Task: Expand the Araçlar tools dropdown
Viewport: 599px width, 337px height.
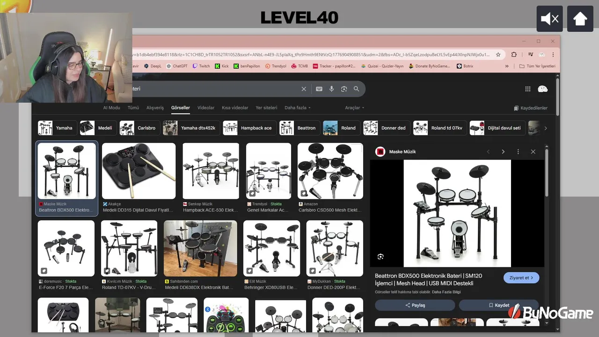Action: click(355, 108)
